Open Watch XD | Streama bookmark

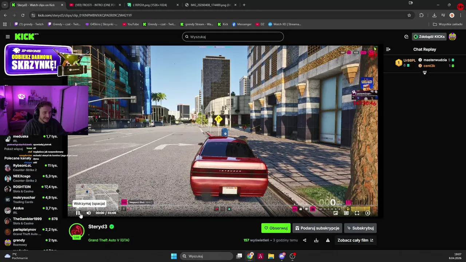click(x=285, y=24)
